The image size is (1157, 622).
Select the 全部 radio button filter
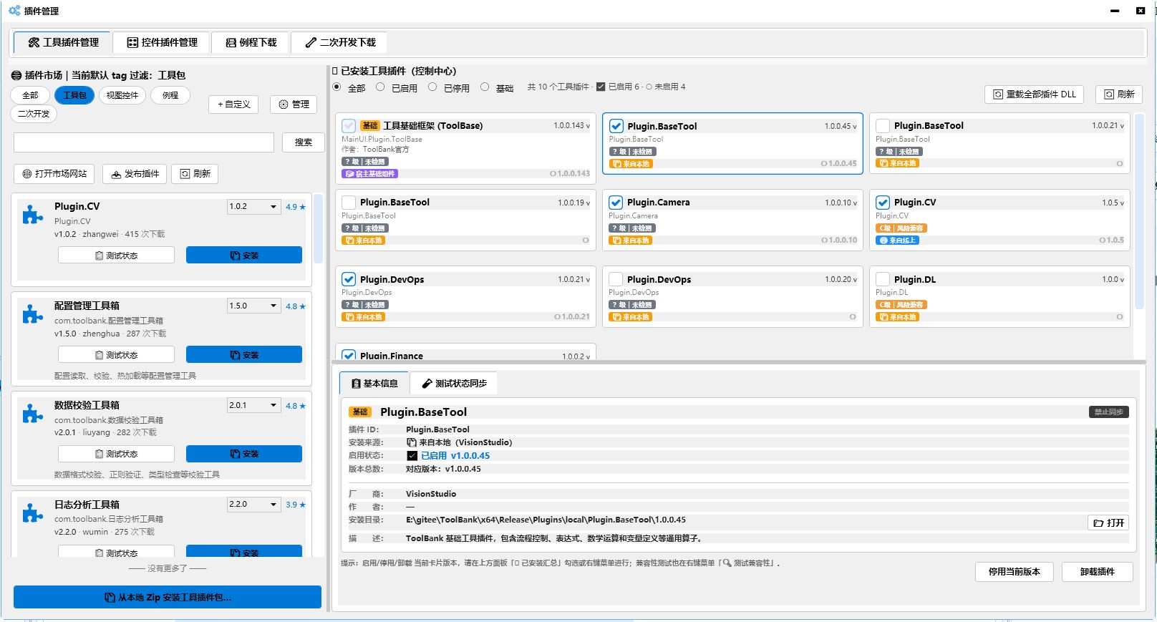pyautogui.click(x=337, y=87)
